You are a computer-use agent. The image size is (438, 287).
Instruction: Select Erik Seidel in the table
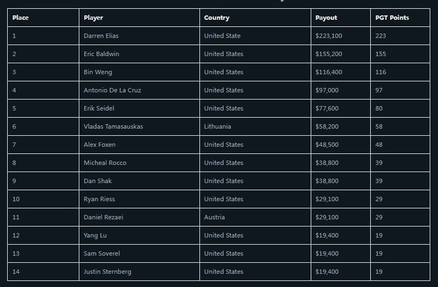99,108
